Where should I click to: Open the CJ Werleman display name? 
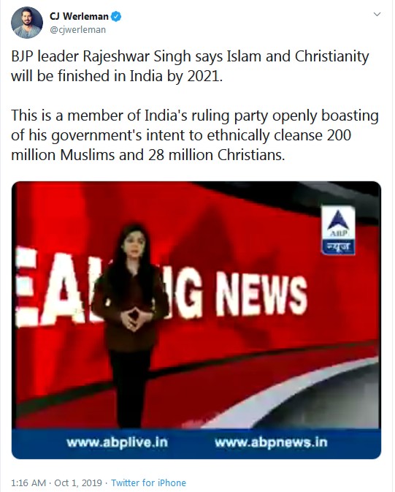tap(79, 16)
